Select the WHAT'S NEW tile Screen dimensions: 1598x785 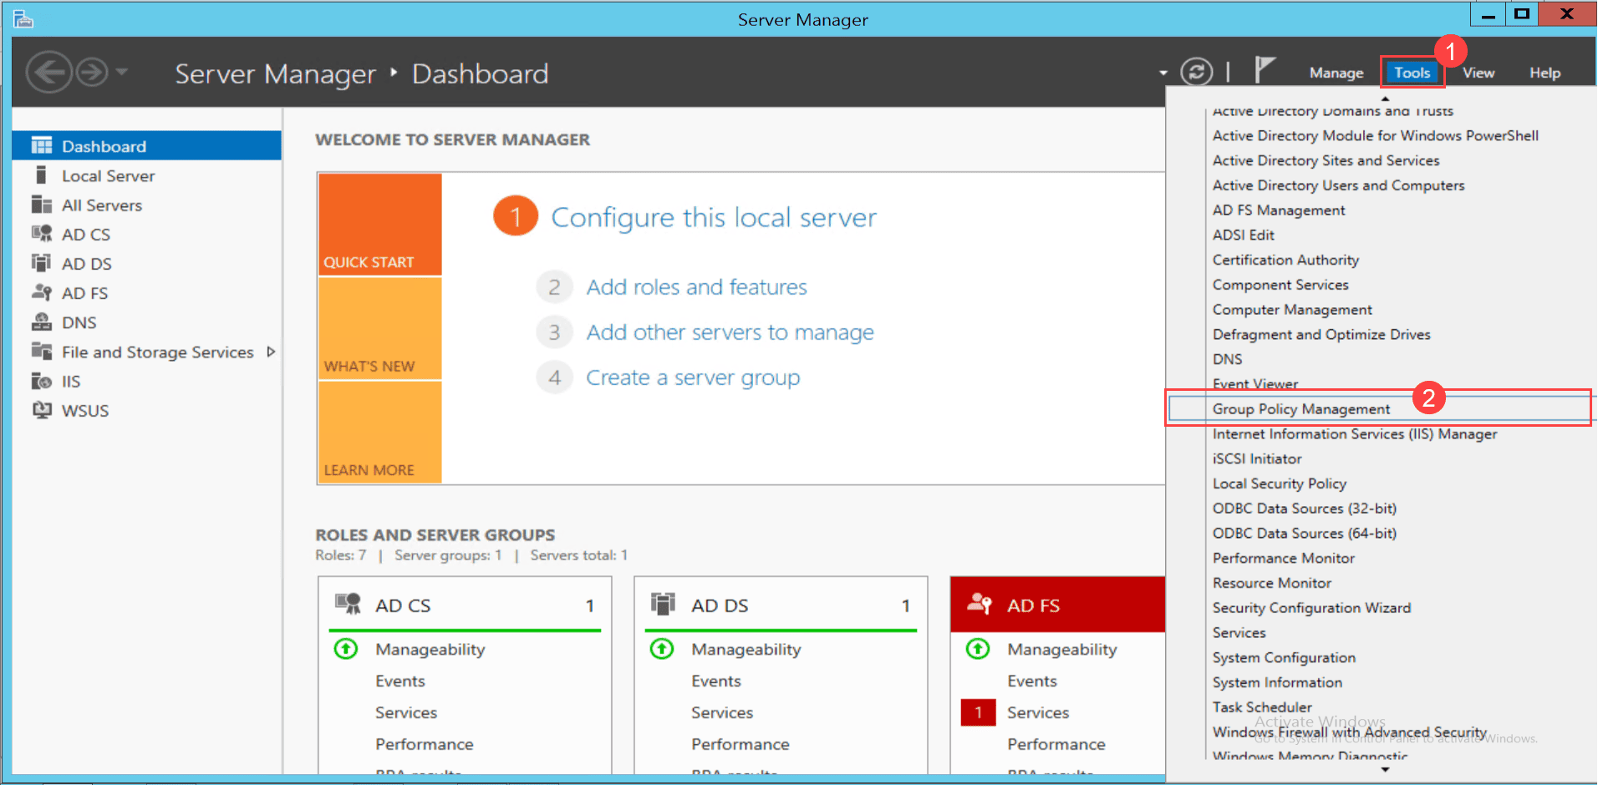pyautogui.click(x=379, y=329)
